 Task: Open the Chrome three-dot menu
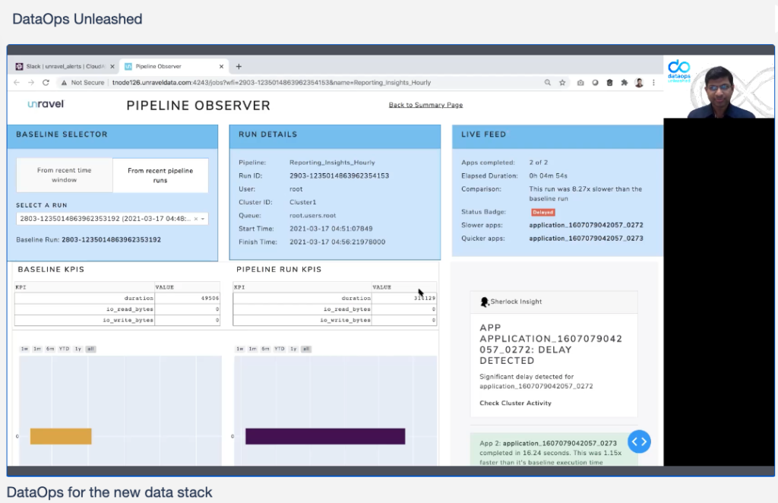pos(653,83)
